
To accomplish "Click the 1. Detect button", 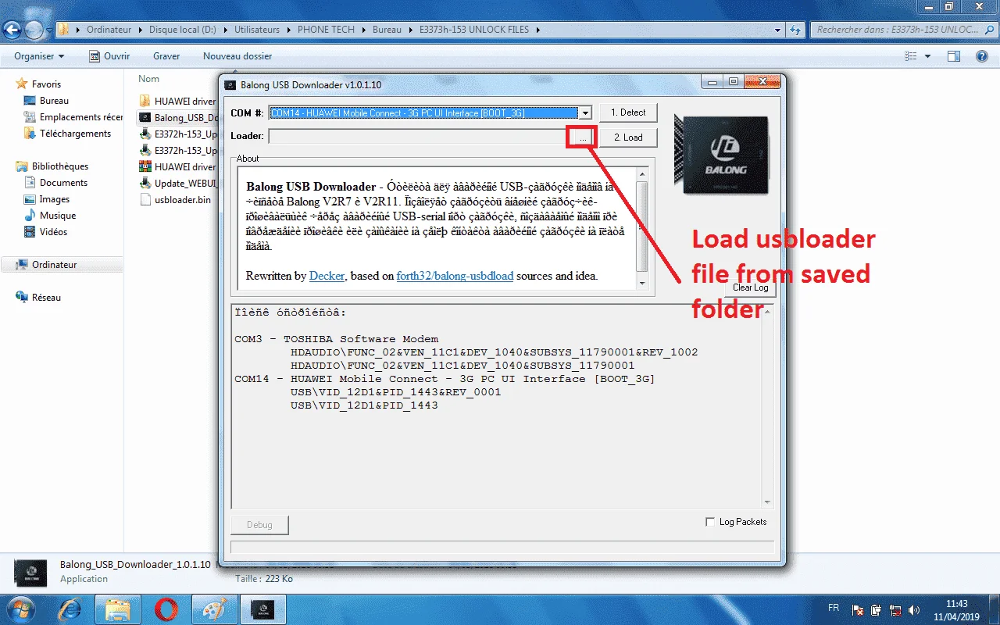I will (628, 112).
